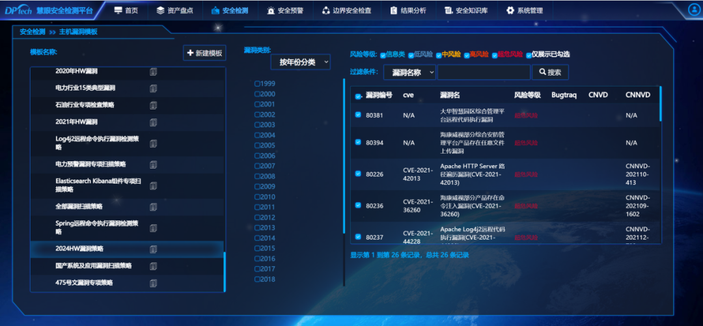Open the 安全预警 menu
The width and height of the screenshot is (703, 326).
point(284,10)
